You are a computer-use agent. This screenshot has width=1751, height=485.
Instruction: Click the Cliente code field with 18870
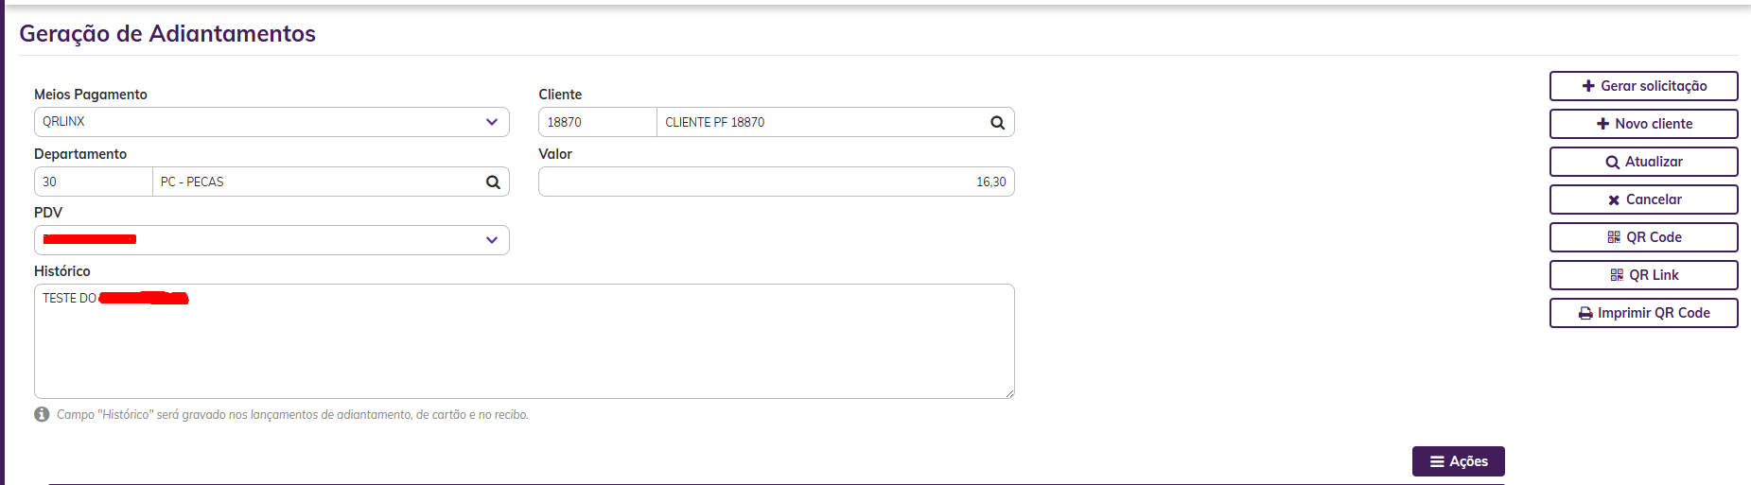[597, 122]
